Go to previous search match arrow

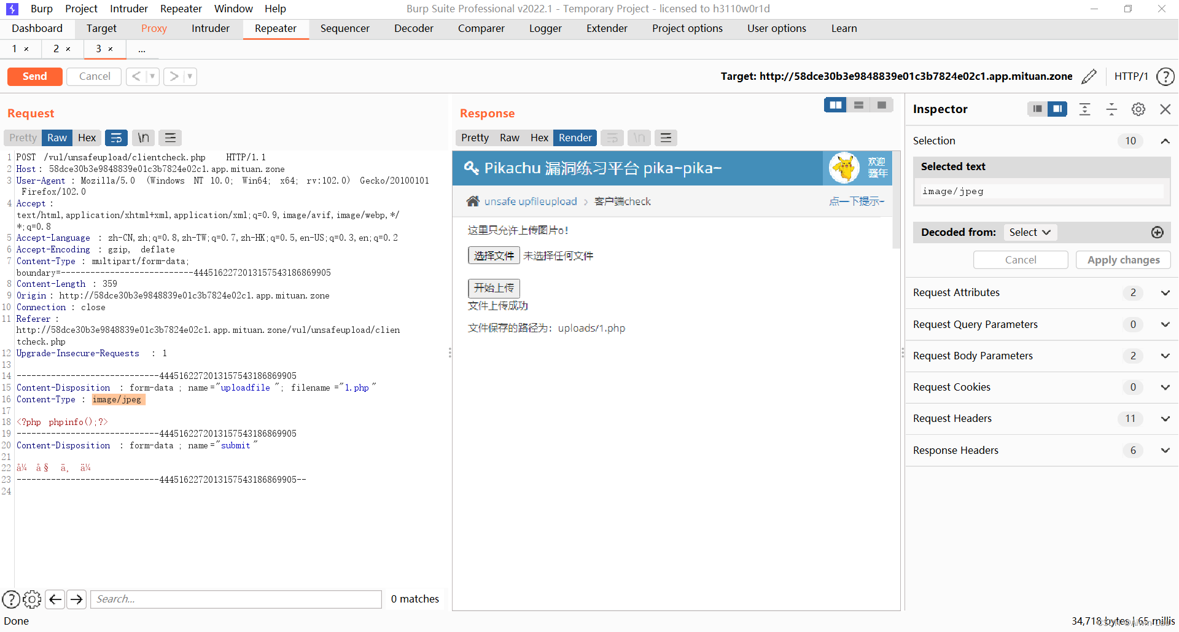click(55, 599)
